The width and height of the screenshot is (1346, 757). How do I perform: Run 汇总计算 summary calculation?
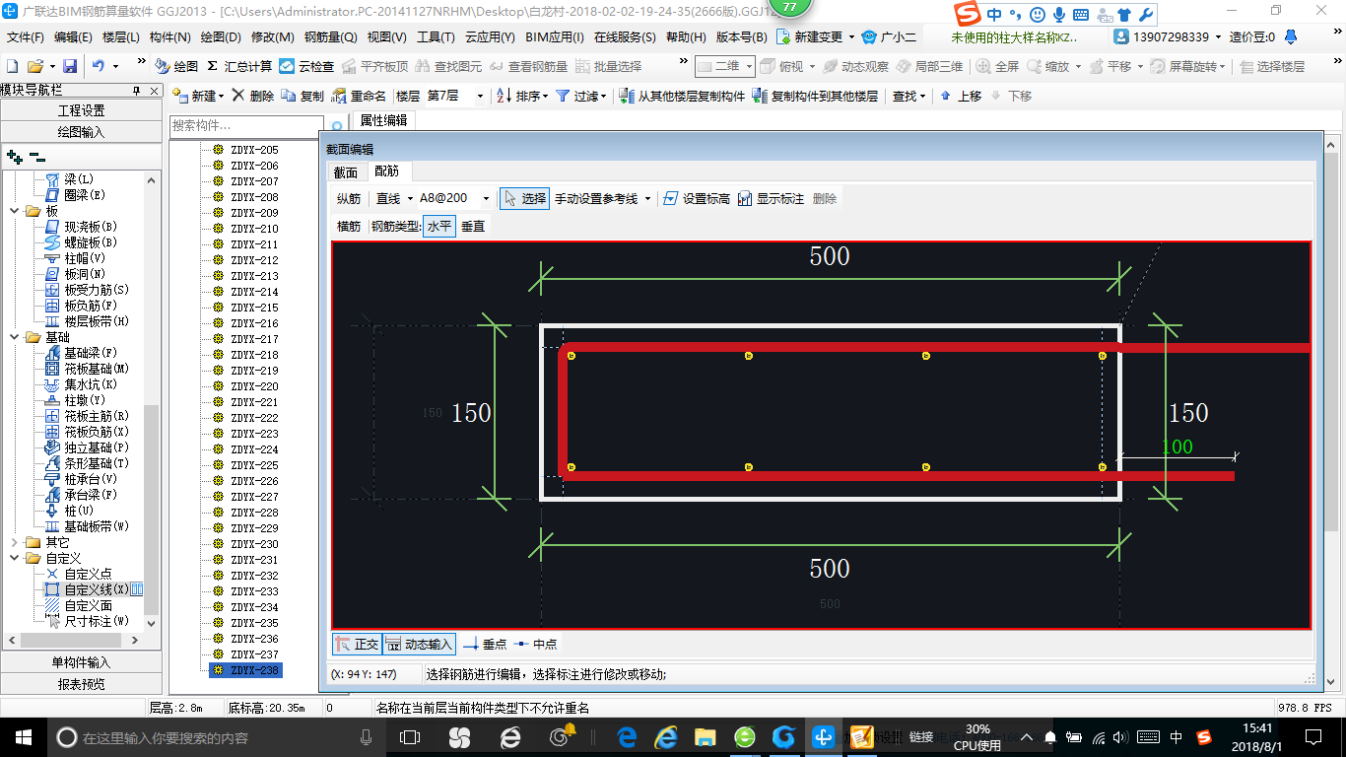coord(239,66)
